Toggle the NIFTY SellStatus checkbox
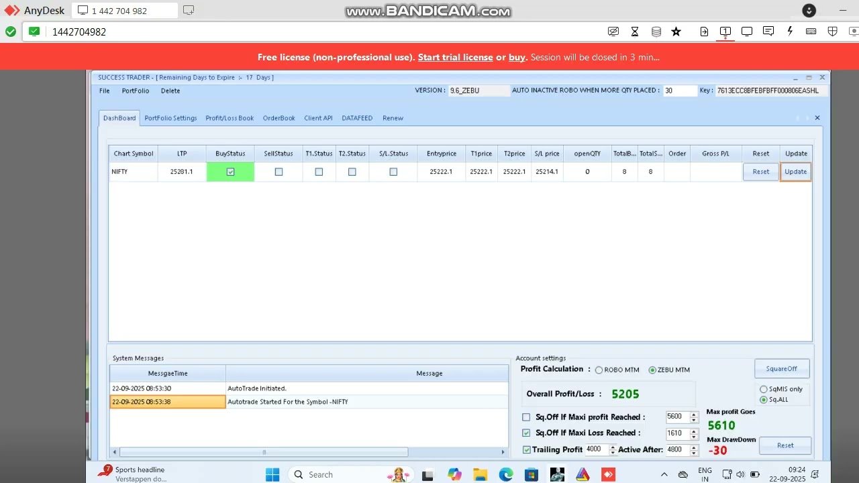Screen dimensions: 859x483 pyautogui.click(x=279, y=172)
